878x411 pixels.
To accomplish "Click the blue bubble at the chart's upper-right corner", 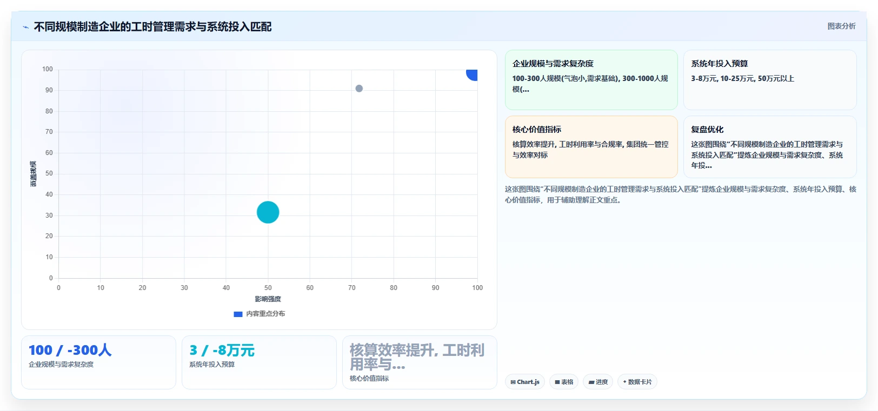I will point(472,75).
